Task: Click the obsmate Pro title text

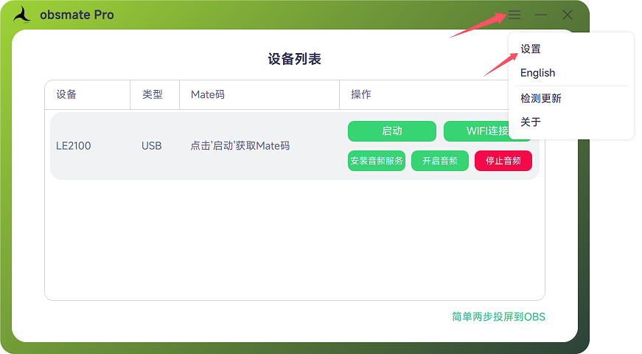Action: click(77, 15)
